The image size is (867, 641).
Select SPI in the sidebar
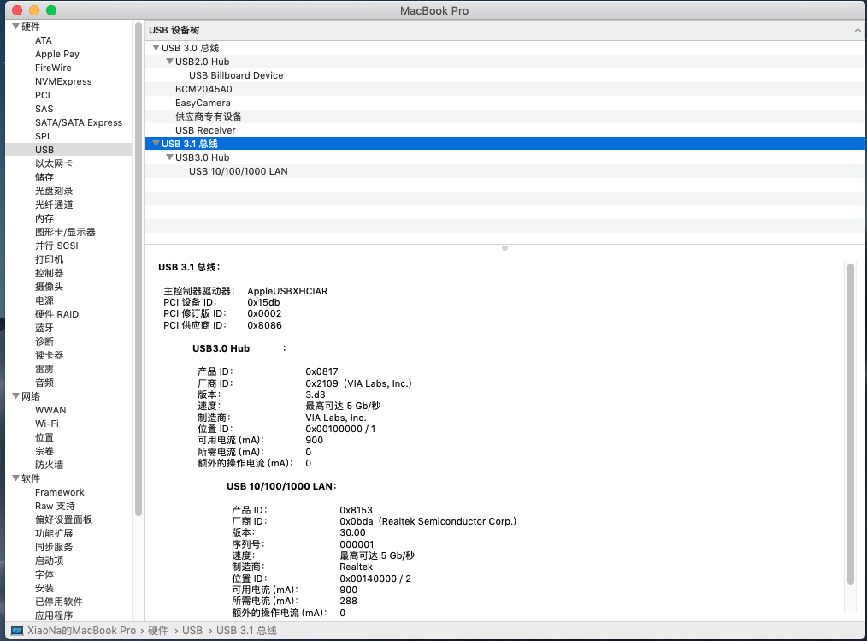click(42, 136)
